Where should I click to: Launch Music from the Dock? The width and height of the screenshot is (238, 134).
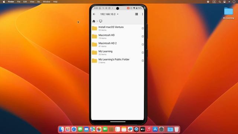click(x=149, y=129)
